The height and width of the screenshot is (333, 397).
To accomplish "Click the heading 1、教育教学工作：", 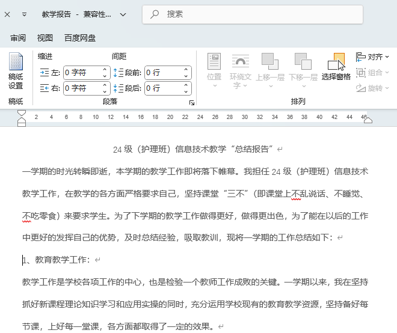I will pyautogui.click(x=56, y=260).
